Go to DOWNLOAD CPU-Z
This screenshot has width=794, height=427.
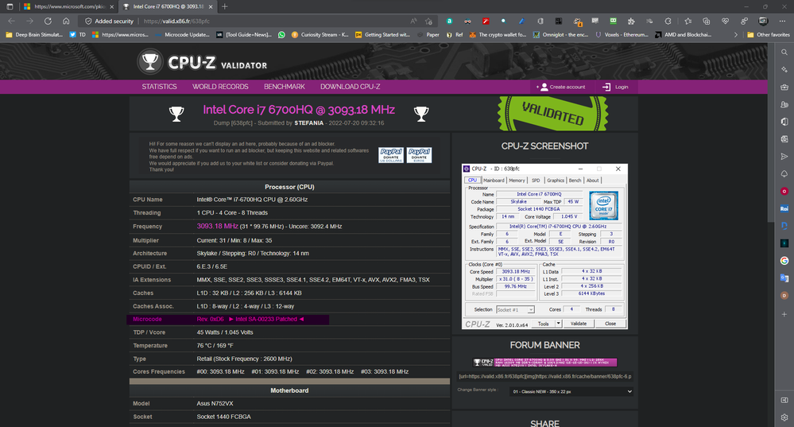[350, 87]
